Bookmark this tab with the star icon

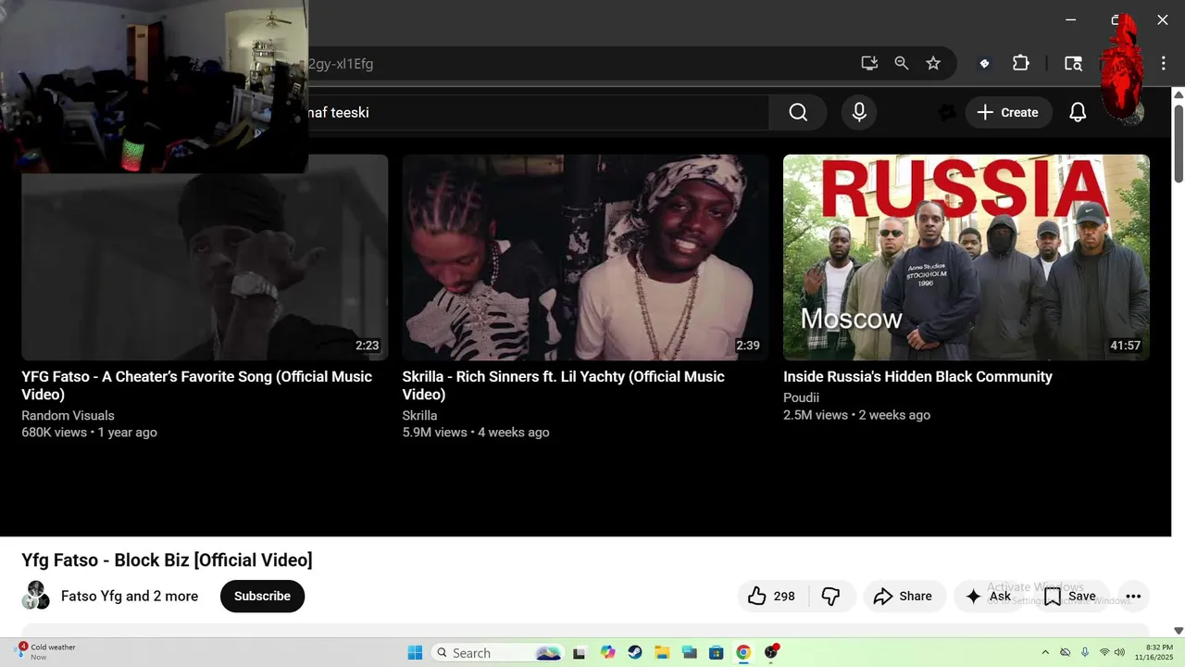click(x=933, y=63)
